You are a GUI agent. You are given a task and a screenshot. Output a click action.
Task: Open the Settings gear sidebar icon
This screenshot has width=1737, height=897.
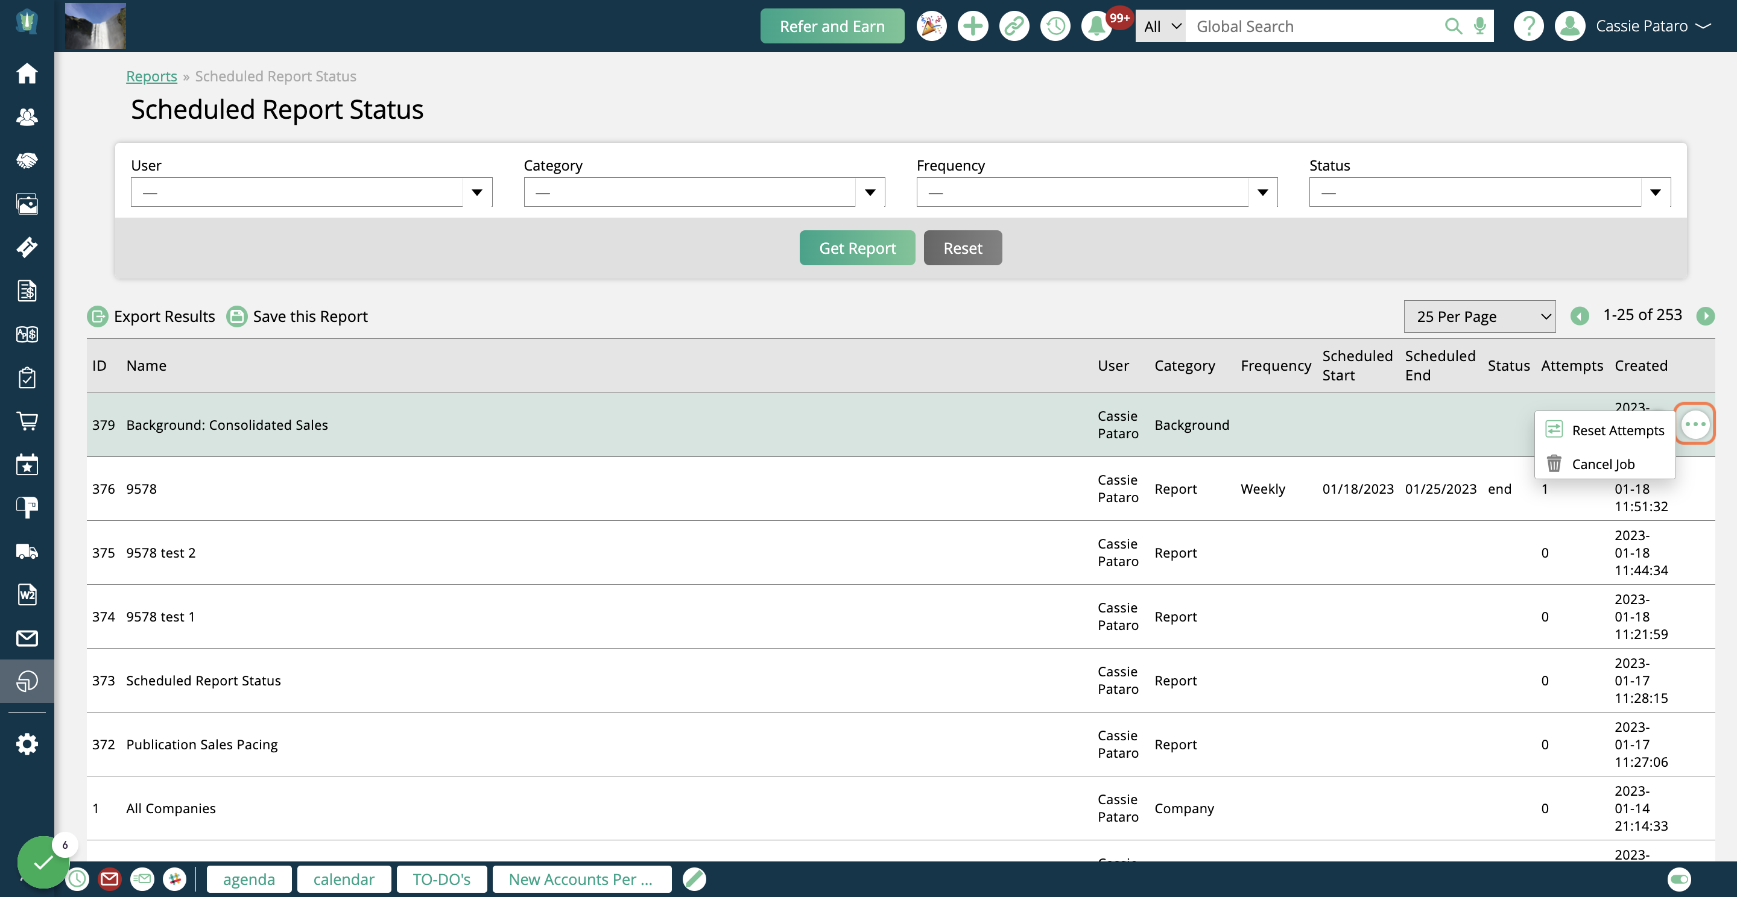pos(27,744)
